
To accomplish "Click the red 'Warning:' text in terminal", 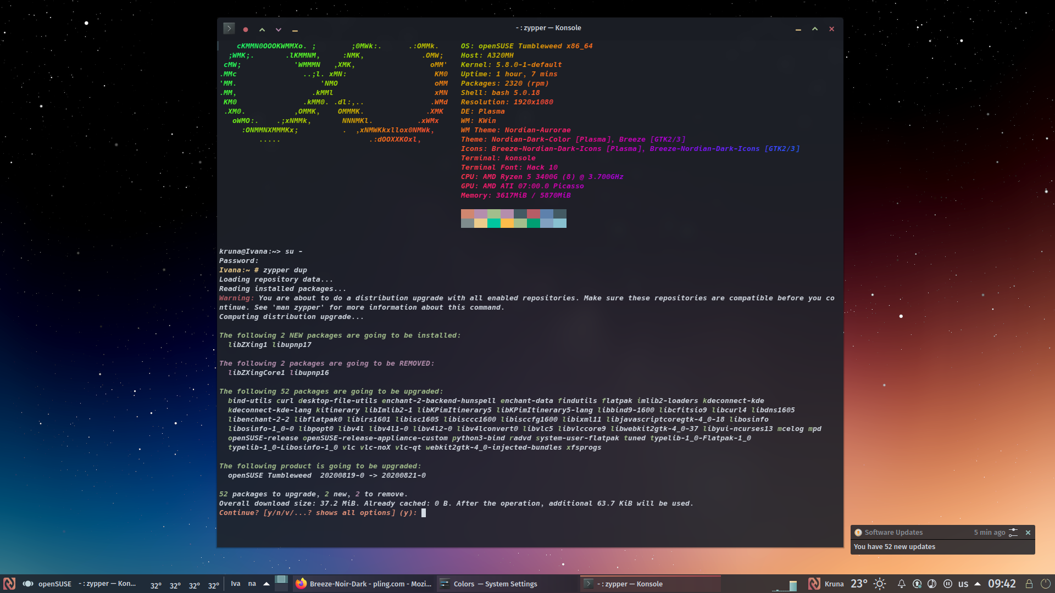I will pos(236,298).
